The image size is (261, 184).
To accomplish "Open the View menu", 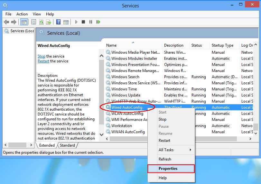I will [37, 14].
